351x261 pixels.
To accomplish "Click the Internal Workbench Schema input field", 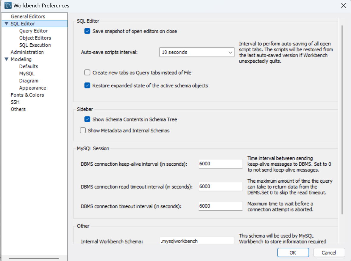I will click(197, 241).
